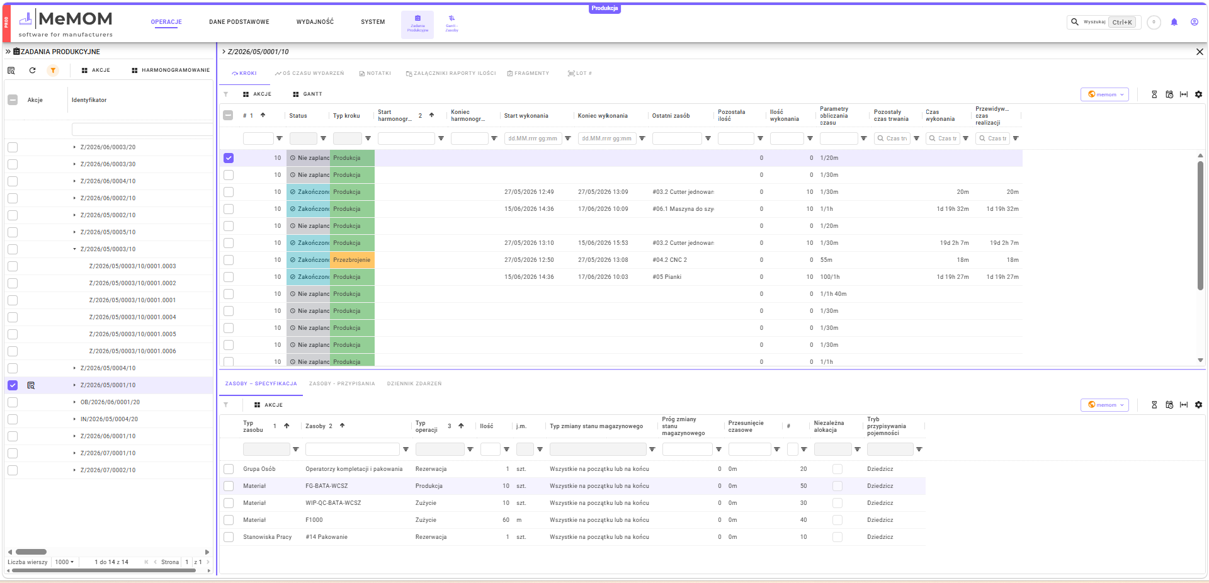Open rows-per-page 1000 dropdown

64,562
